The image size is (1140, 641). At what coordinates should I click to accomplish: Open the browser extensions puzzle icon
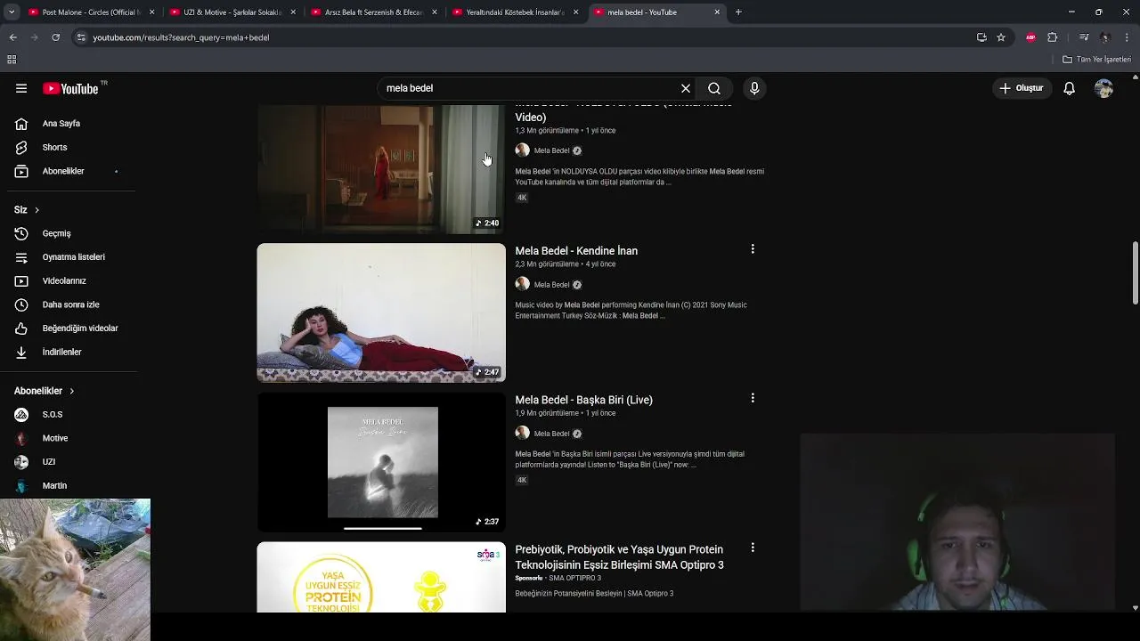coord(1053,37)
